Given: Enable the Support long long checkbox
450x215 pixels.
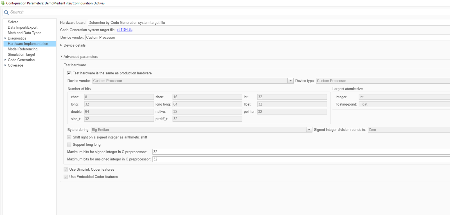Looking at the screenshot, I should [69, 145].
